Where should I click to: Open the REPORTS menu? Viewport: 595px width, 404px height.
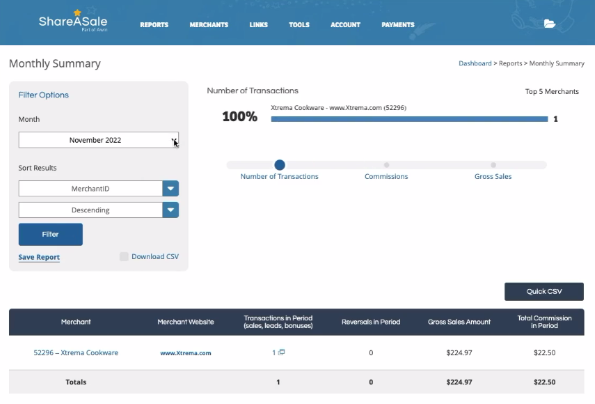154,24
